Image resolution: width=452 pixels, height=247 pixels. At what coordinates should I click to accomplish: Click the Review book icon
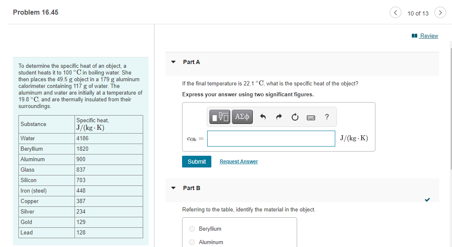coord(414,36)
